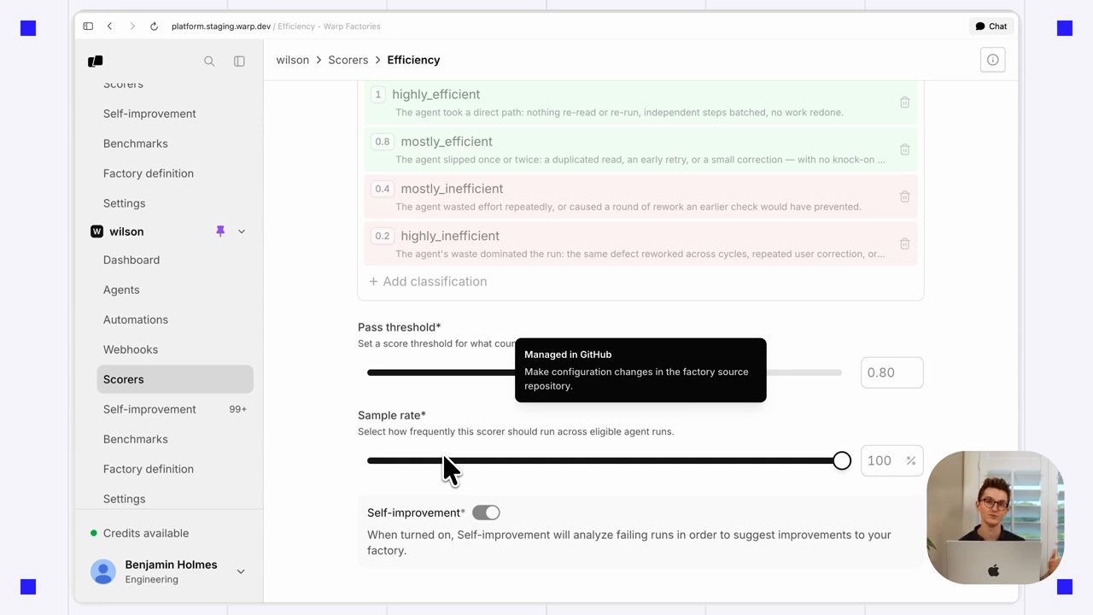Toggle the Self-improvement switch
The height and width of the screenshot is (615, 1093).
click(x=486, y=512)
